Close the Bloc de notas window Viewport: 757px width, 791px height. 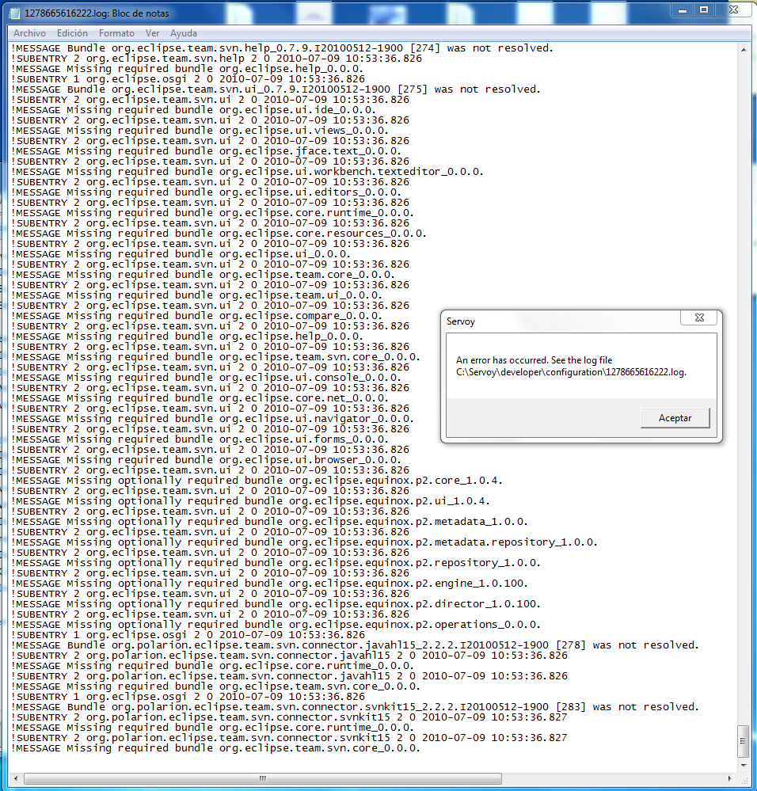(734, 10)
